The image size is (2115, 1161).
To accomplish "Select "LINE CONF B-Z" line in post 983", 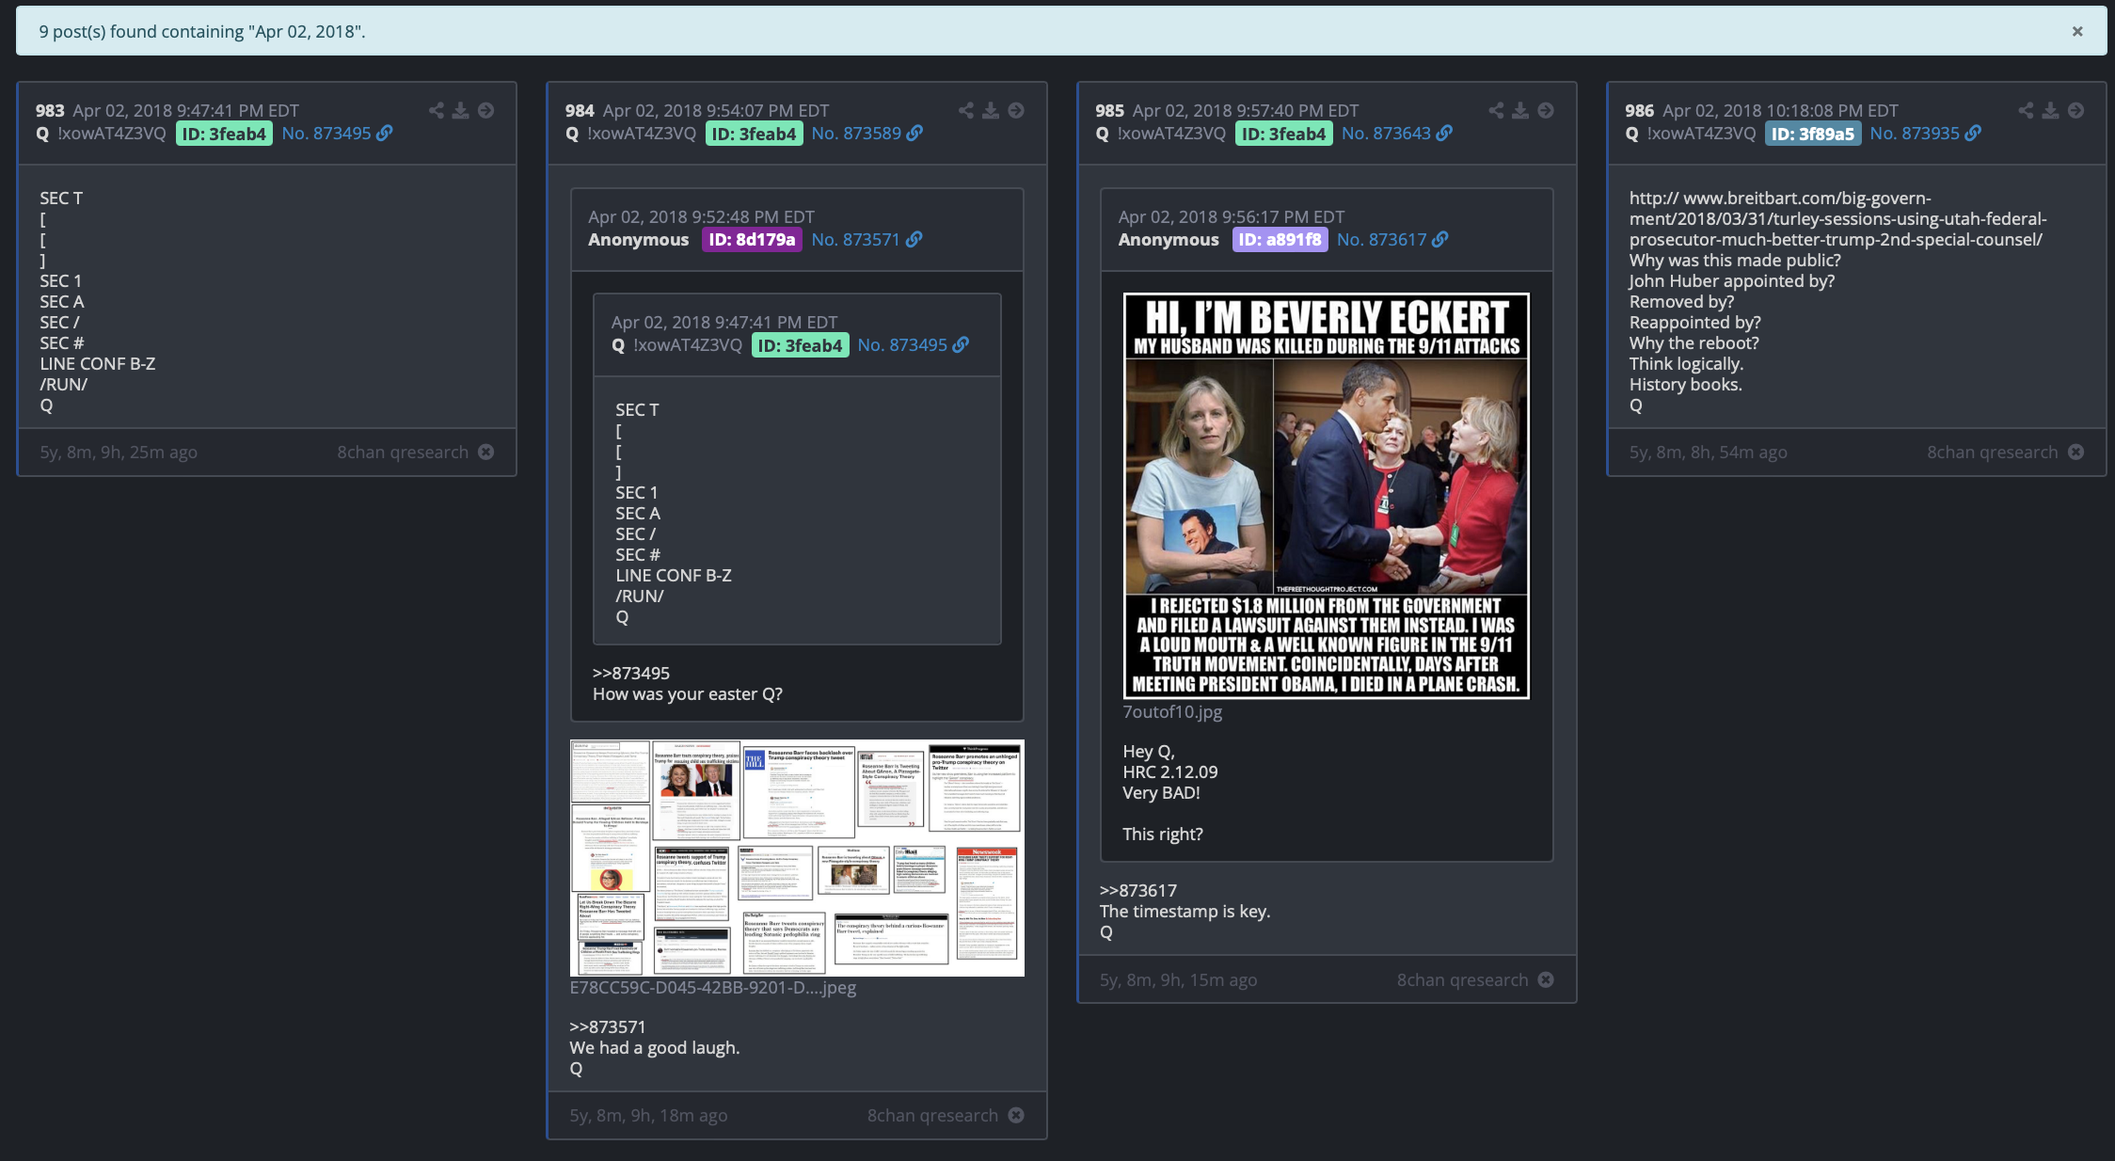I will pos(98,364).
